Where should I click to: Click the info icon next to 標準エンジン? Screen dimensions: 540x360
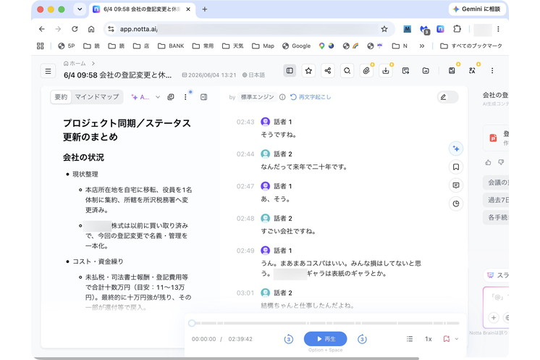pos(282,97)
